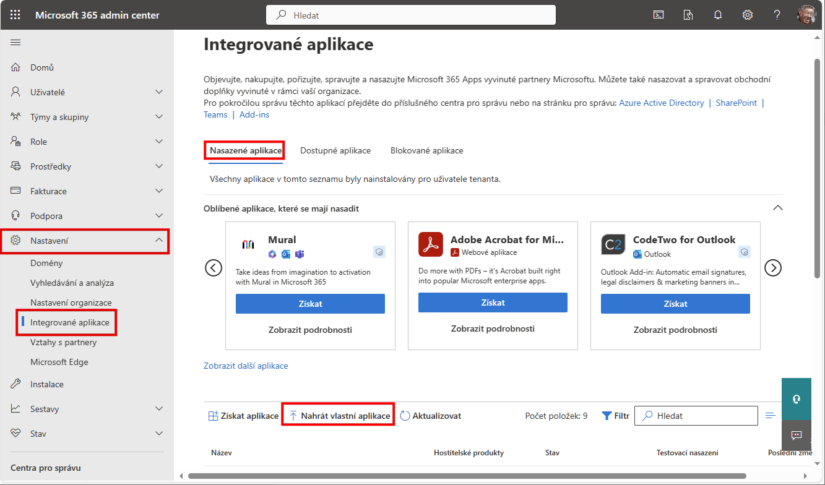This screenshot has width=825, height=485.
Task: Expand the Podpora chevron
Action: point(159,216)
